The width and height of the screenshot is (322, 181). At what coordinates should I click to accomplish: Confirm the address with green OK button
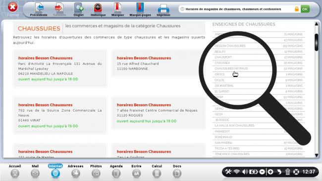305,9
